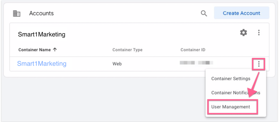
Task: Click the Smart1Marketing account title
Action: [42, 34]
